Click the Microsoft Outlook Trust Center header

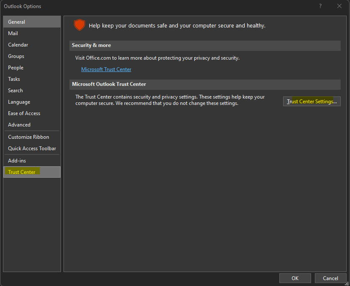pos(205,84)
